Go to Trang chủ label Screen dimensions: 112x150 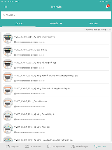click(15, 146)
